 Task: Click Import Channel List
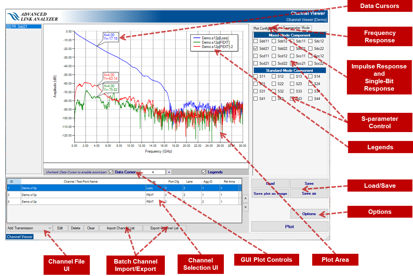tap(121, 228)
